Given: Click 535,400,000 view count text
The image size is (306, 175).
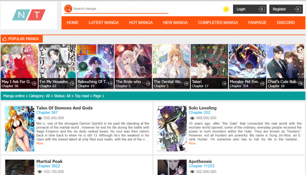Looking at the screenshot, I should [54, 118].
